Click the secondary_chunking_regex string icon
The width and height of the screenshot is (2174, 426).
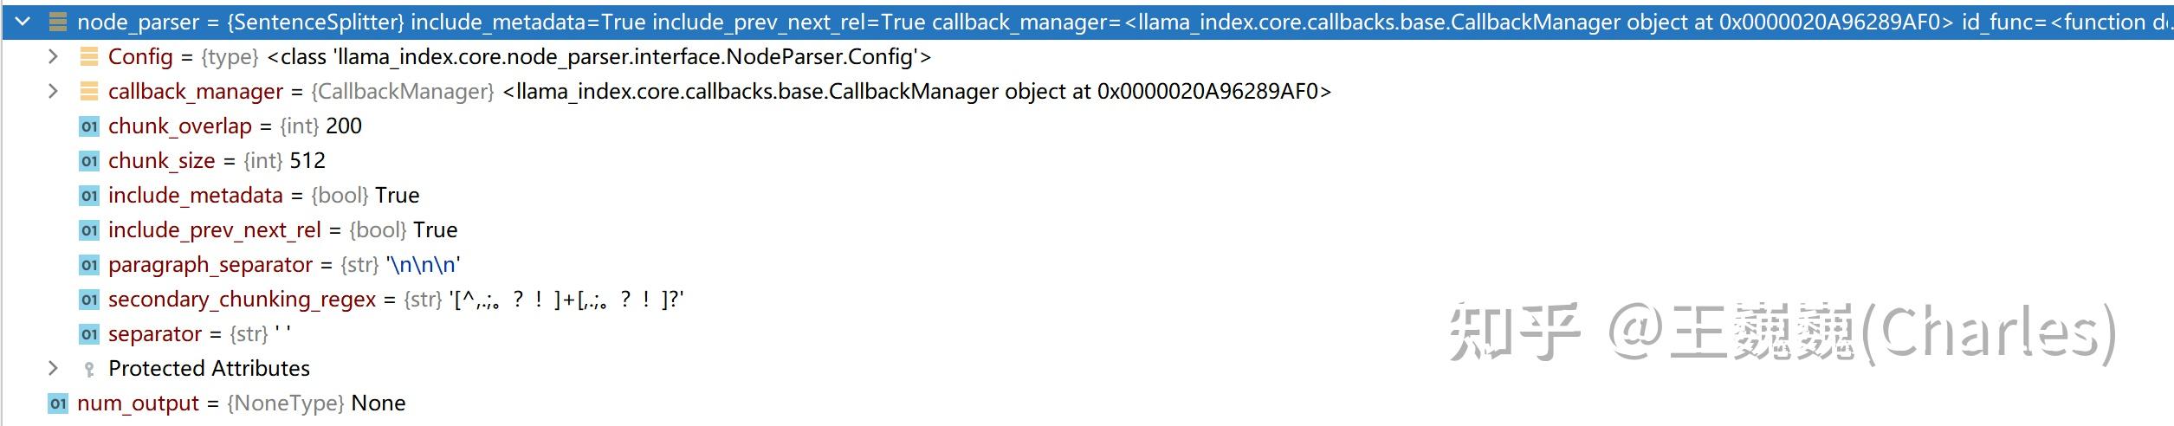89,300
